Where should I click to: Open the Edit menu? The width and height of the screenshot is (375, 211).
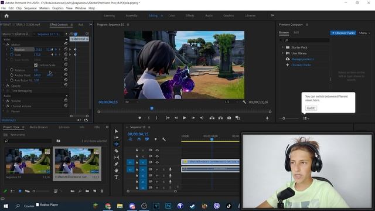[x=11, y=8]
